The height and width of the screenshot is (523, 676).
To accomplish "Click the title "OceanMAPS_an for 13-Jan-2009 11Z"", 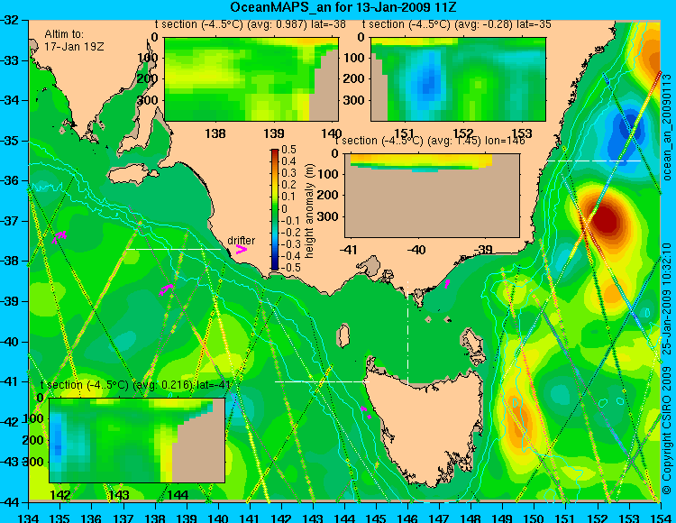I will click(x=343, y=7).
